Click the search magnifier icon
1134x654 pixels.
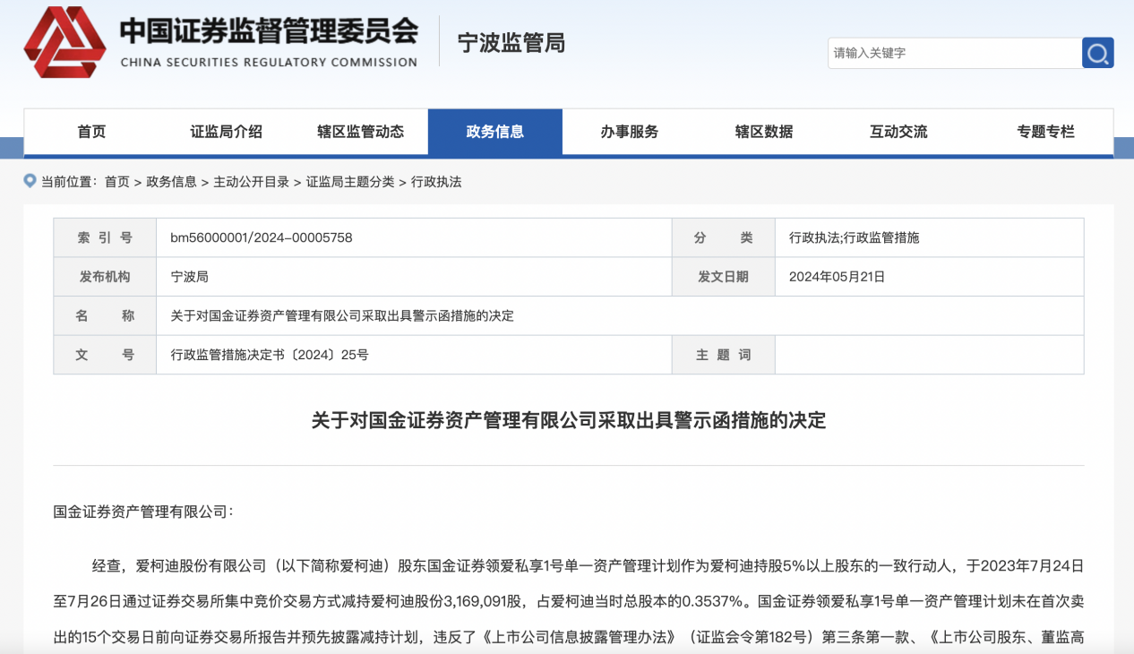click(x=1098, y=53)
